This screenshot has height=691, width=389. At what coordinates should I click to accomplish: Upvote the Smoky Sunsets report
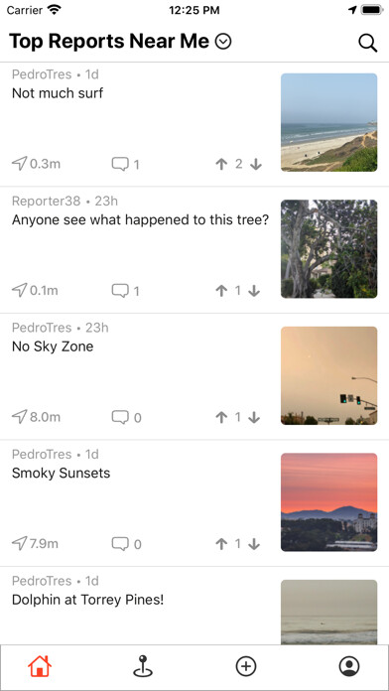(221, 544)
